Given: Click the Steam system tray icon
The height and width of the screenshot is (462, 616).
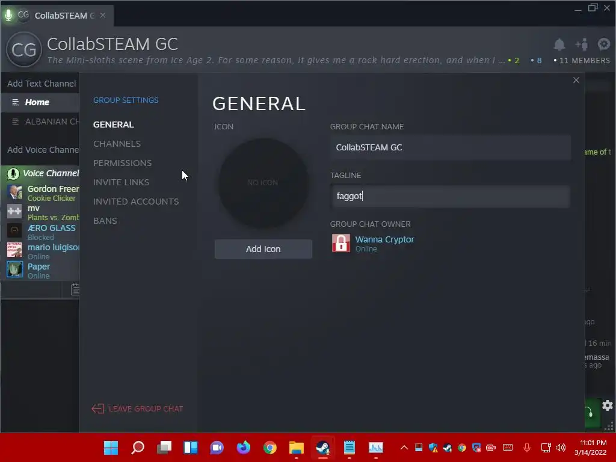Looking at the screenshot, I should [x=448, y=448].
